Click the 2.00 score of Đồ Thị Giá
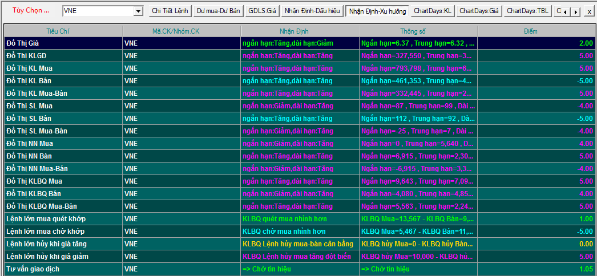597x276 pixels. click(586, 43)
